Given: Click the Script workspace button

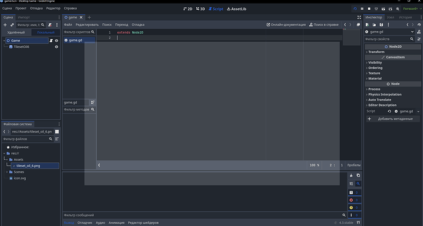Looking at the screenshot, I should pyautogui.click(x=216, y=9).
